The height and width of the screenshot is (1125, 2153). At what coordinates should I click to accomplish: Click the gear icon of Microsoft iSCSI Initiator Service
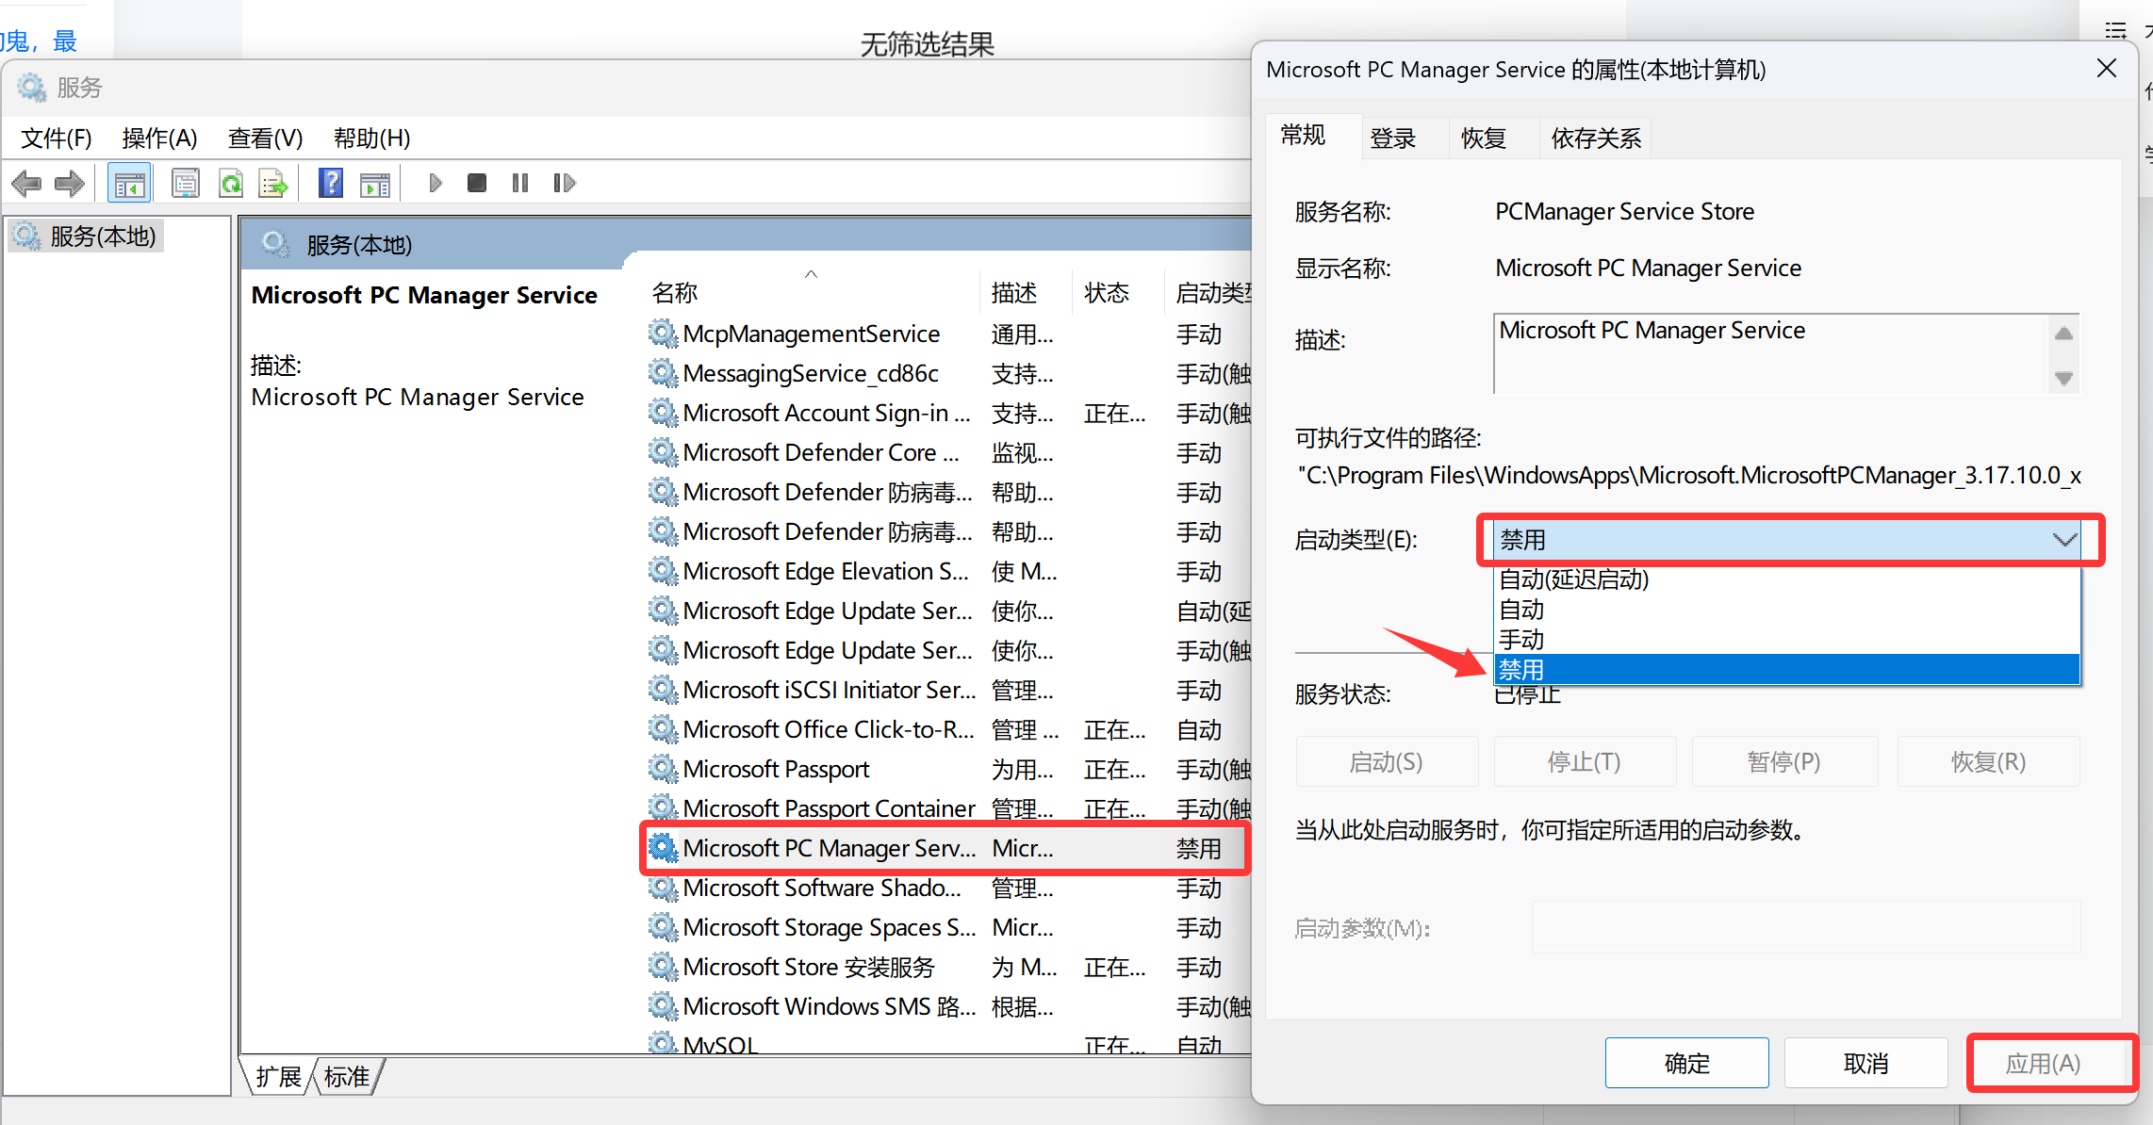tap(663, 690)
